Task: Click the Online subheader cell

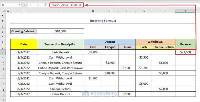Action: (x=127, y=47)
